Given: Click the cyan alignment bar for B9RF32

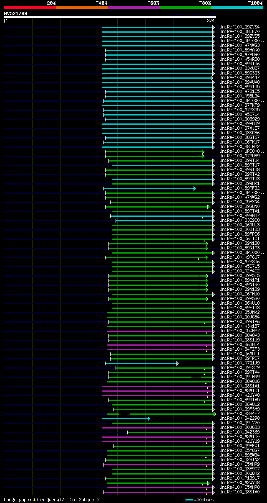Looking at the screenshot, I should click(x=150, y=188).
